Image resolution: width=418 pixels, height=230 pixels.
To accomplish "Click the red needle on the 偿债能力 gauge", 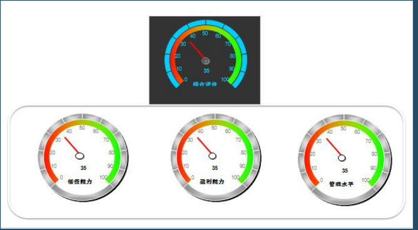I will [71, 146].
